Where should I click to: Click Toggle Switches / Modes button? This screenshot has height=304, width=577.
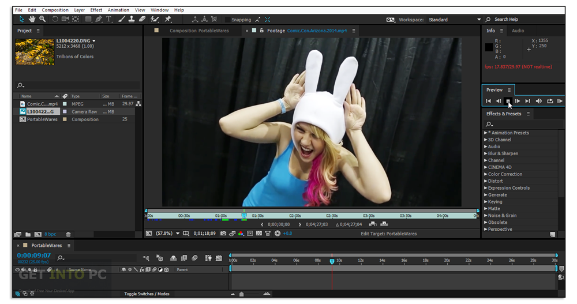pyautogui.click(x=147, y=294)
